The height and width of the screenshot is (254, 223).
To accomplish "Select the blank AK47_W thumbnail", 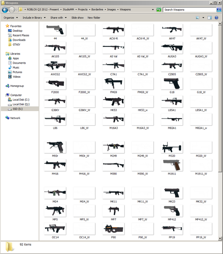I will pyautogui.click(x=201, y=30).
